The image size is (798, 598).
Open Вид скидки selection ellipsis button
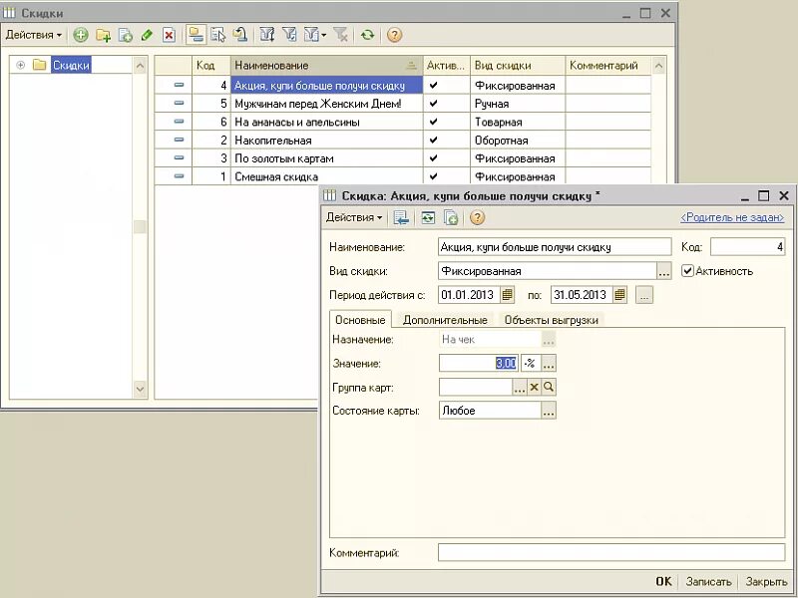click(x=663, y=271)
